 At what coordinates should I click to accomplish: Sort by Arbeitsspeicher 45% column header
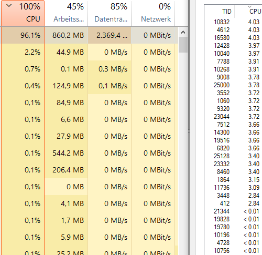click(66, 13)
